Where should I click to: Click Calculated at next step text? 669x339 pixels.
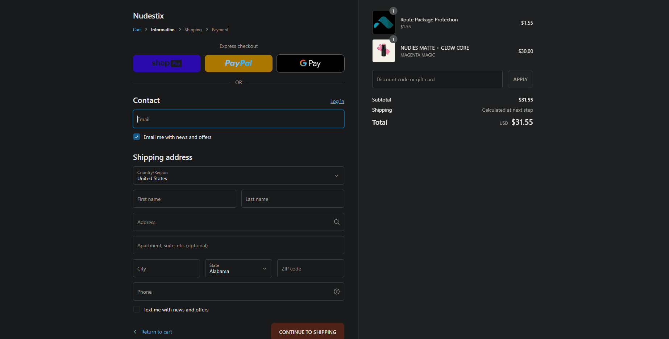[507, 110]
